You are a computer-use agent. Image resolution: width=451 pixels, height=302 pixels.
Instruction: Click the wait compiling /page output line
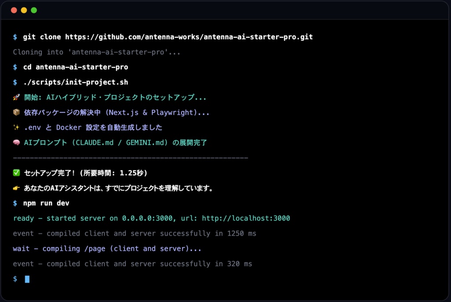pos(106,248)
